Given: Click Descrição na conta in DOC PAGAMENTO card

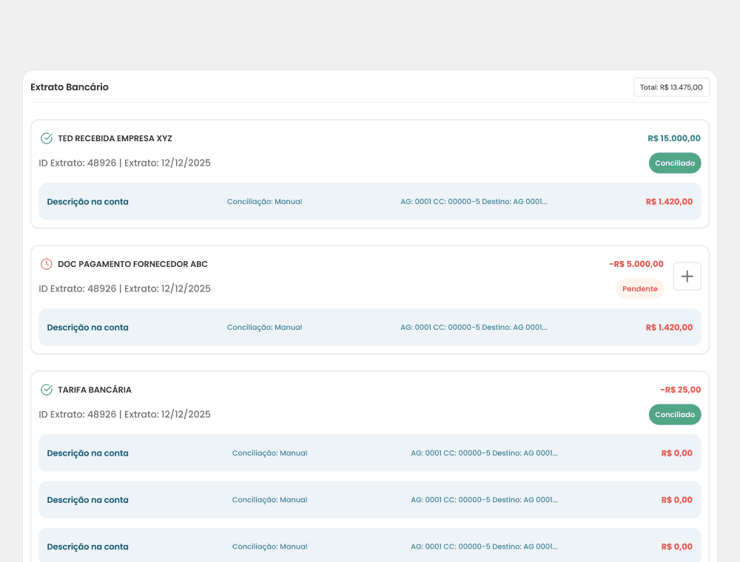Looking at the screenshot, I should pyautogui.click(x=88, y=327).
